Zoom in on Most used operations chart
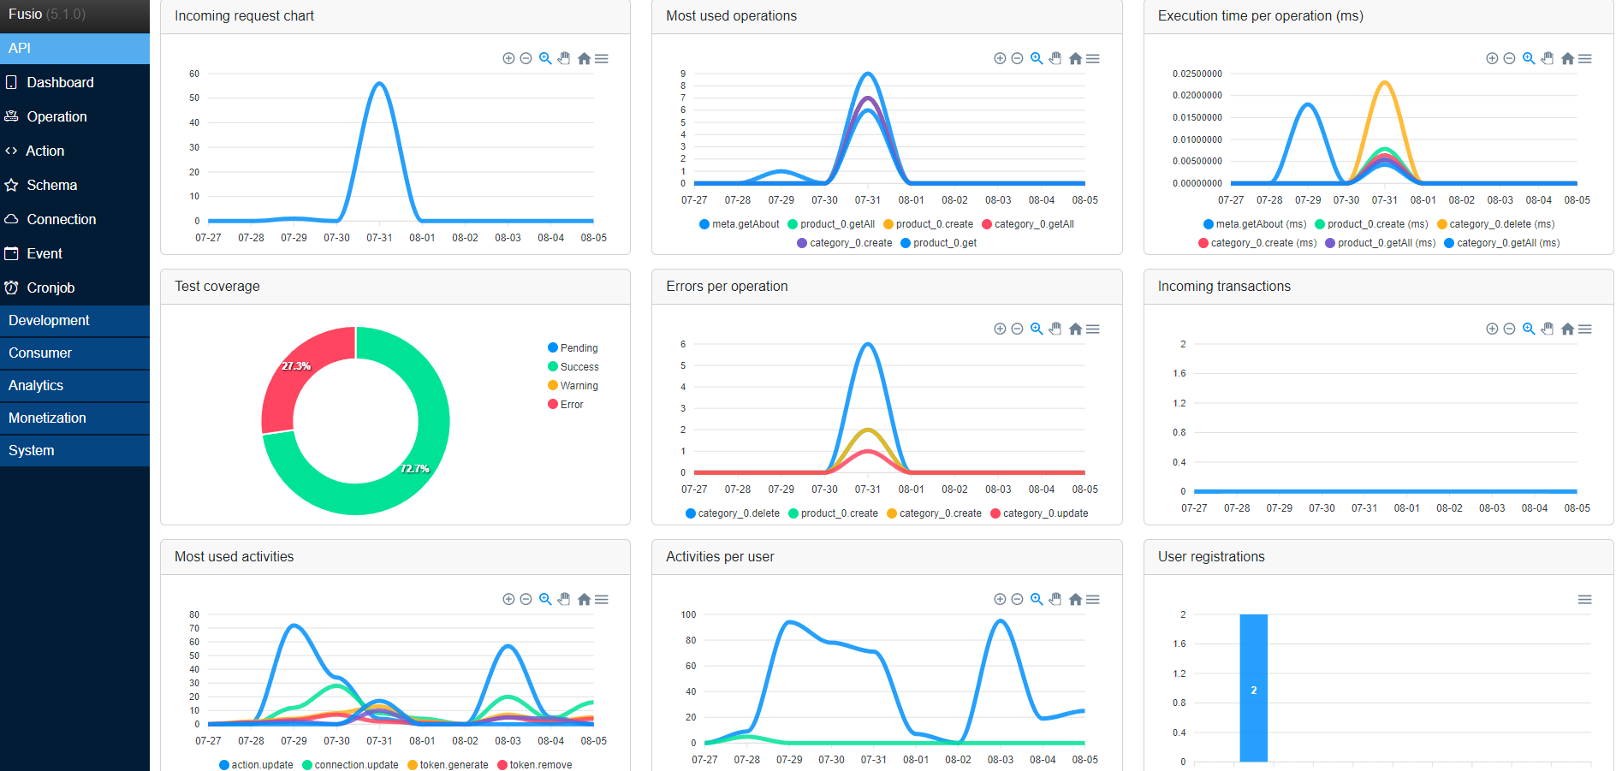 [1000, 58]
